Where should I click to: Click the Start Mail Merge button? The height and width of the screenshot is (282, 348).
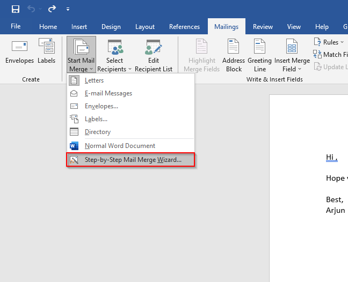[81, 54]
